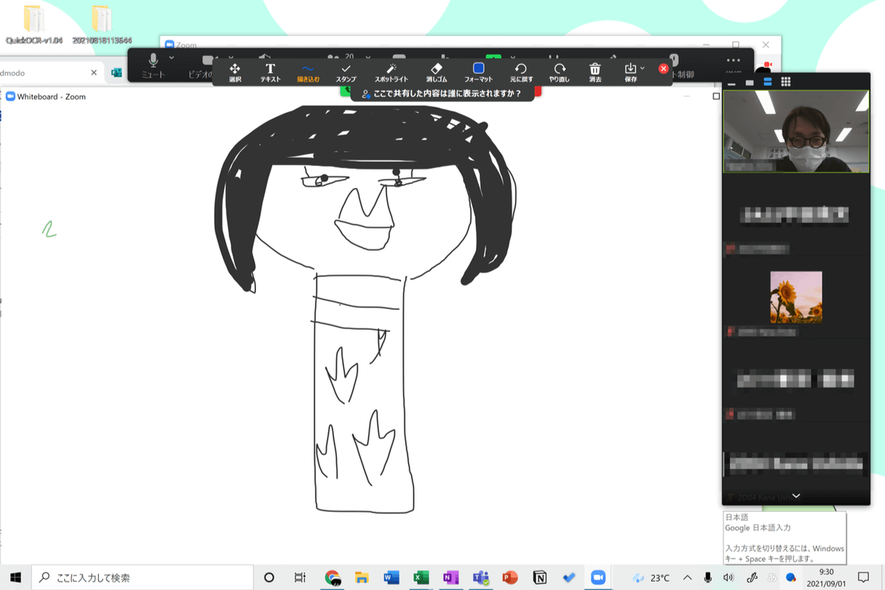This screenshot has height=590, width=885.
Task: Open Notion from the taskbar
Action: [x=540, y=577]
